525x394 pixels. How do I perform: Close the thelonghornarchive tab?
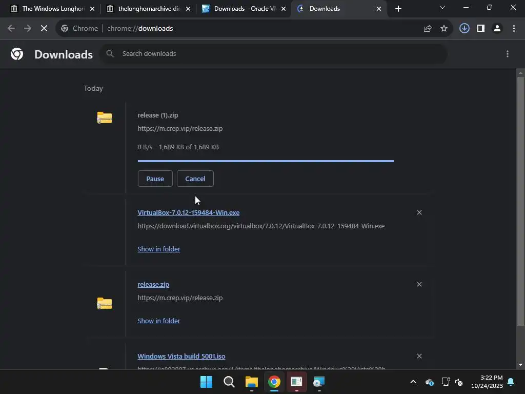click(x=188, y=9)
